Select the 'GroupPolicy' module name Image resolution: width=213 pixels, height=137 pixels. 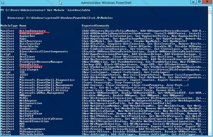tap(29, 64)
